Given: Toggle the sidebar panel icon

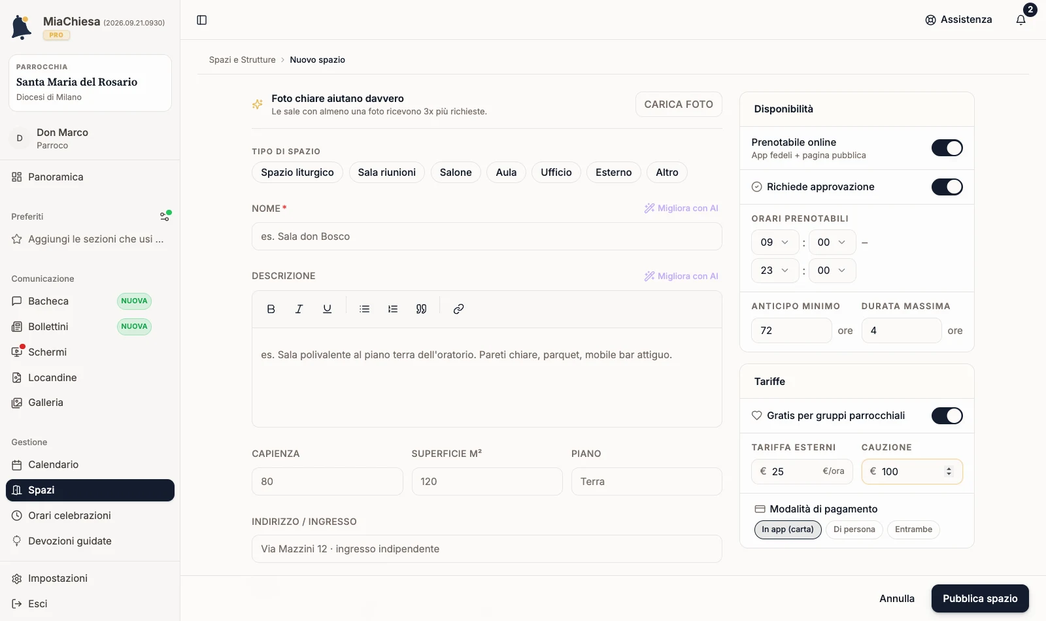Looking at the screenshot, I should point(202,20).
